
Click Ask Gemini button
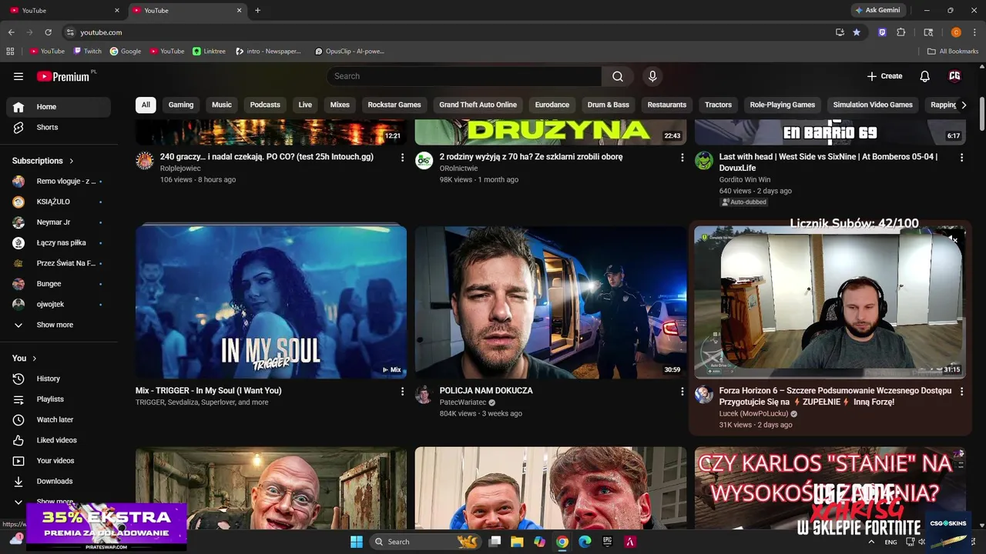877,10
